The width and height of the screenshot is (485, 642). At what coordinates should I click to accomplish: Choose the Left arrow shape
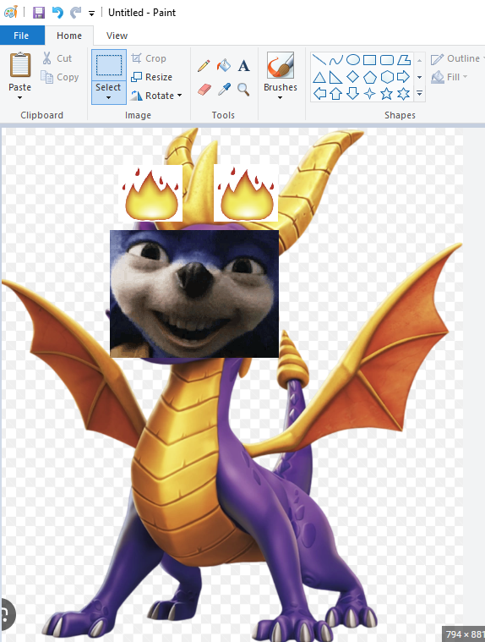click(x=319, y=94)
